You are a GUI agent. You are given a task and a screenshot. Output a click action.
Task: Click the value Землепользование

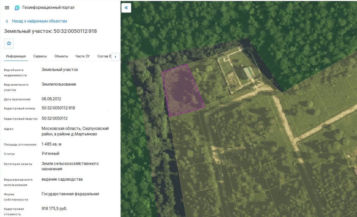[59, 84]
